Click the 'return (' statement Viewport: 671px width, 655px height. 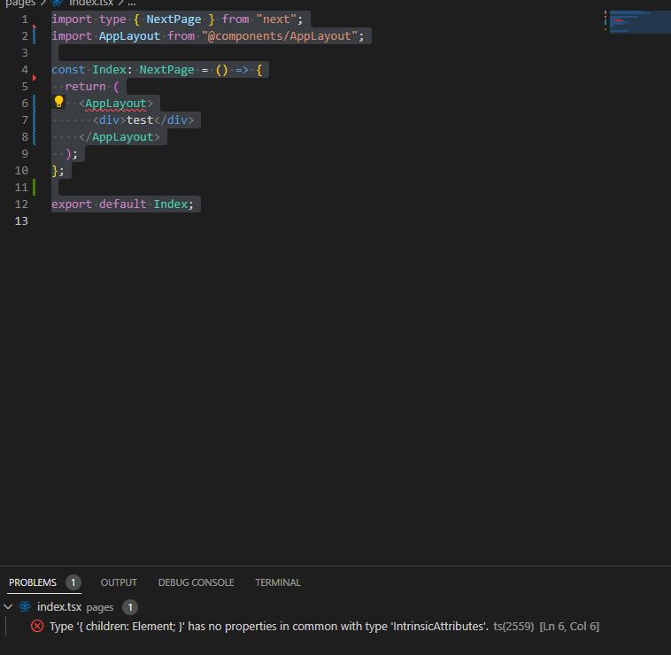click(92, 87)
